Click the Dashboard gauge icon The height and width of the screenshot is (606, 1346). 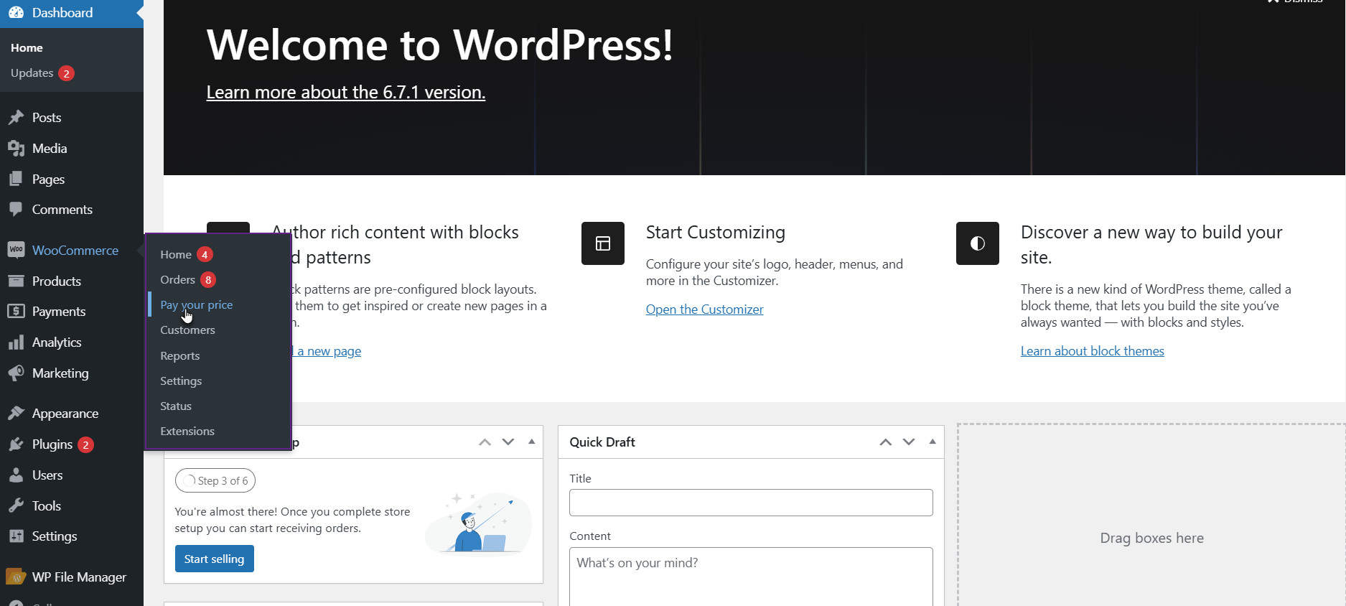(x=16, y=13)
